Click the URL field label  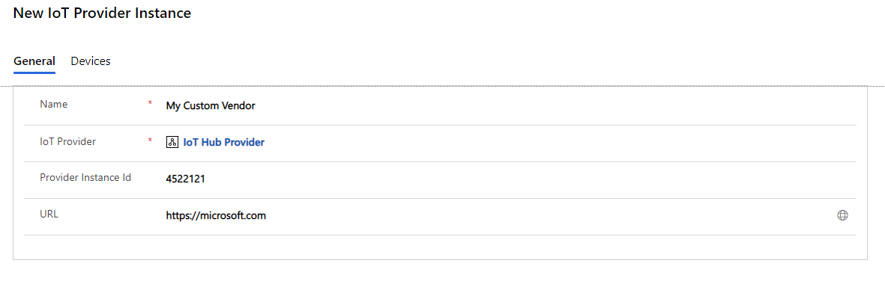tap(49, 214)
